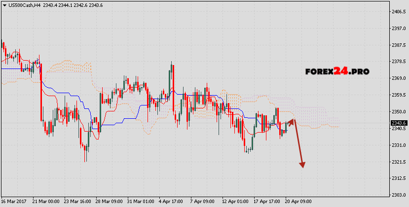Click the FOREX24.PRO watermark logo
Screen dimensions: 409x207
(336, 71)
